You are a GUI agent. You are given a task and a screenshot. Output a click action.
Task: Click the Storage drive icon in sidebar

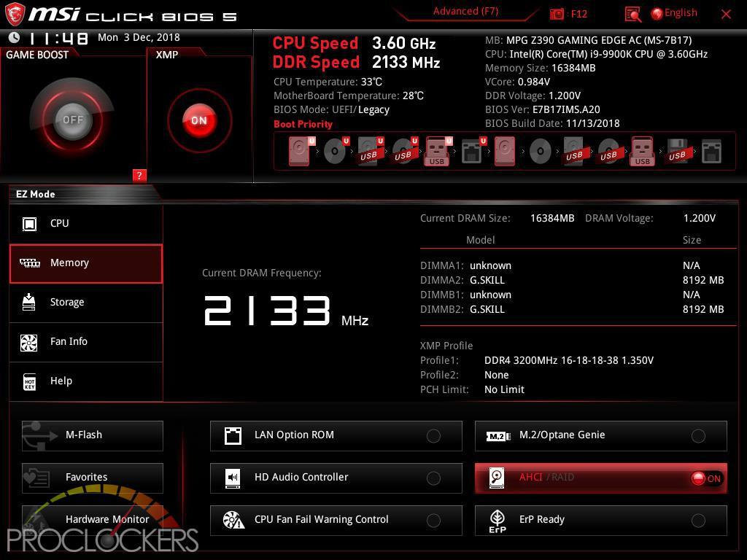click(x=29, y=302)
